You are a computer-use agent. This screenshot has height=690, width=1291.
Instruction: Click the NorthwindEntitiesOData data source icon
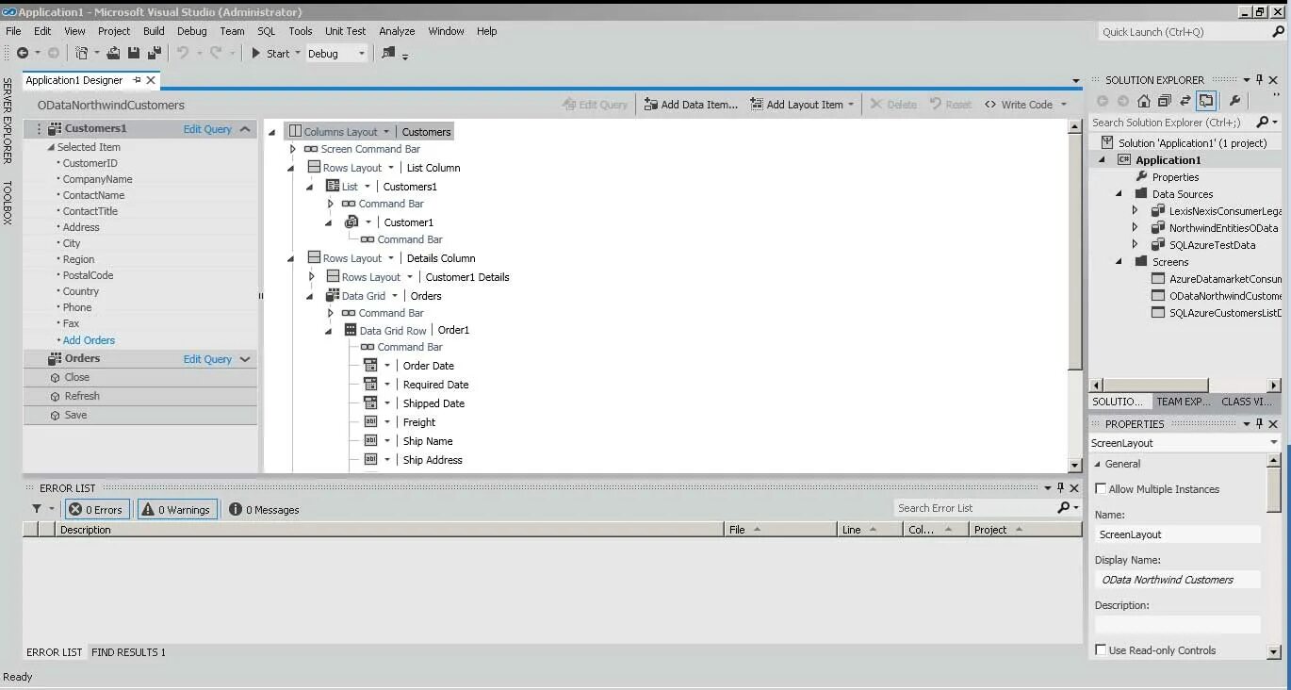(x=1158, y=228)
